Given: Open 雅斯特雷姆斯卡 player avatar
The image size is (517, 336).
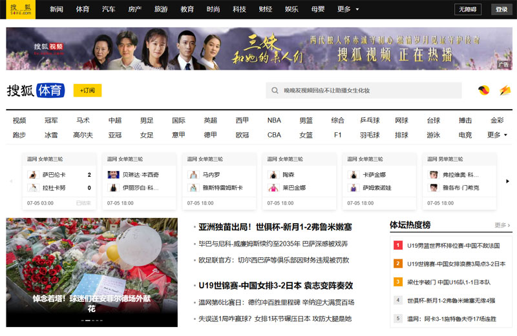Looking at the screenshot, I should [193, 188].
